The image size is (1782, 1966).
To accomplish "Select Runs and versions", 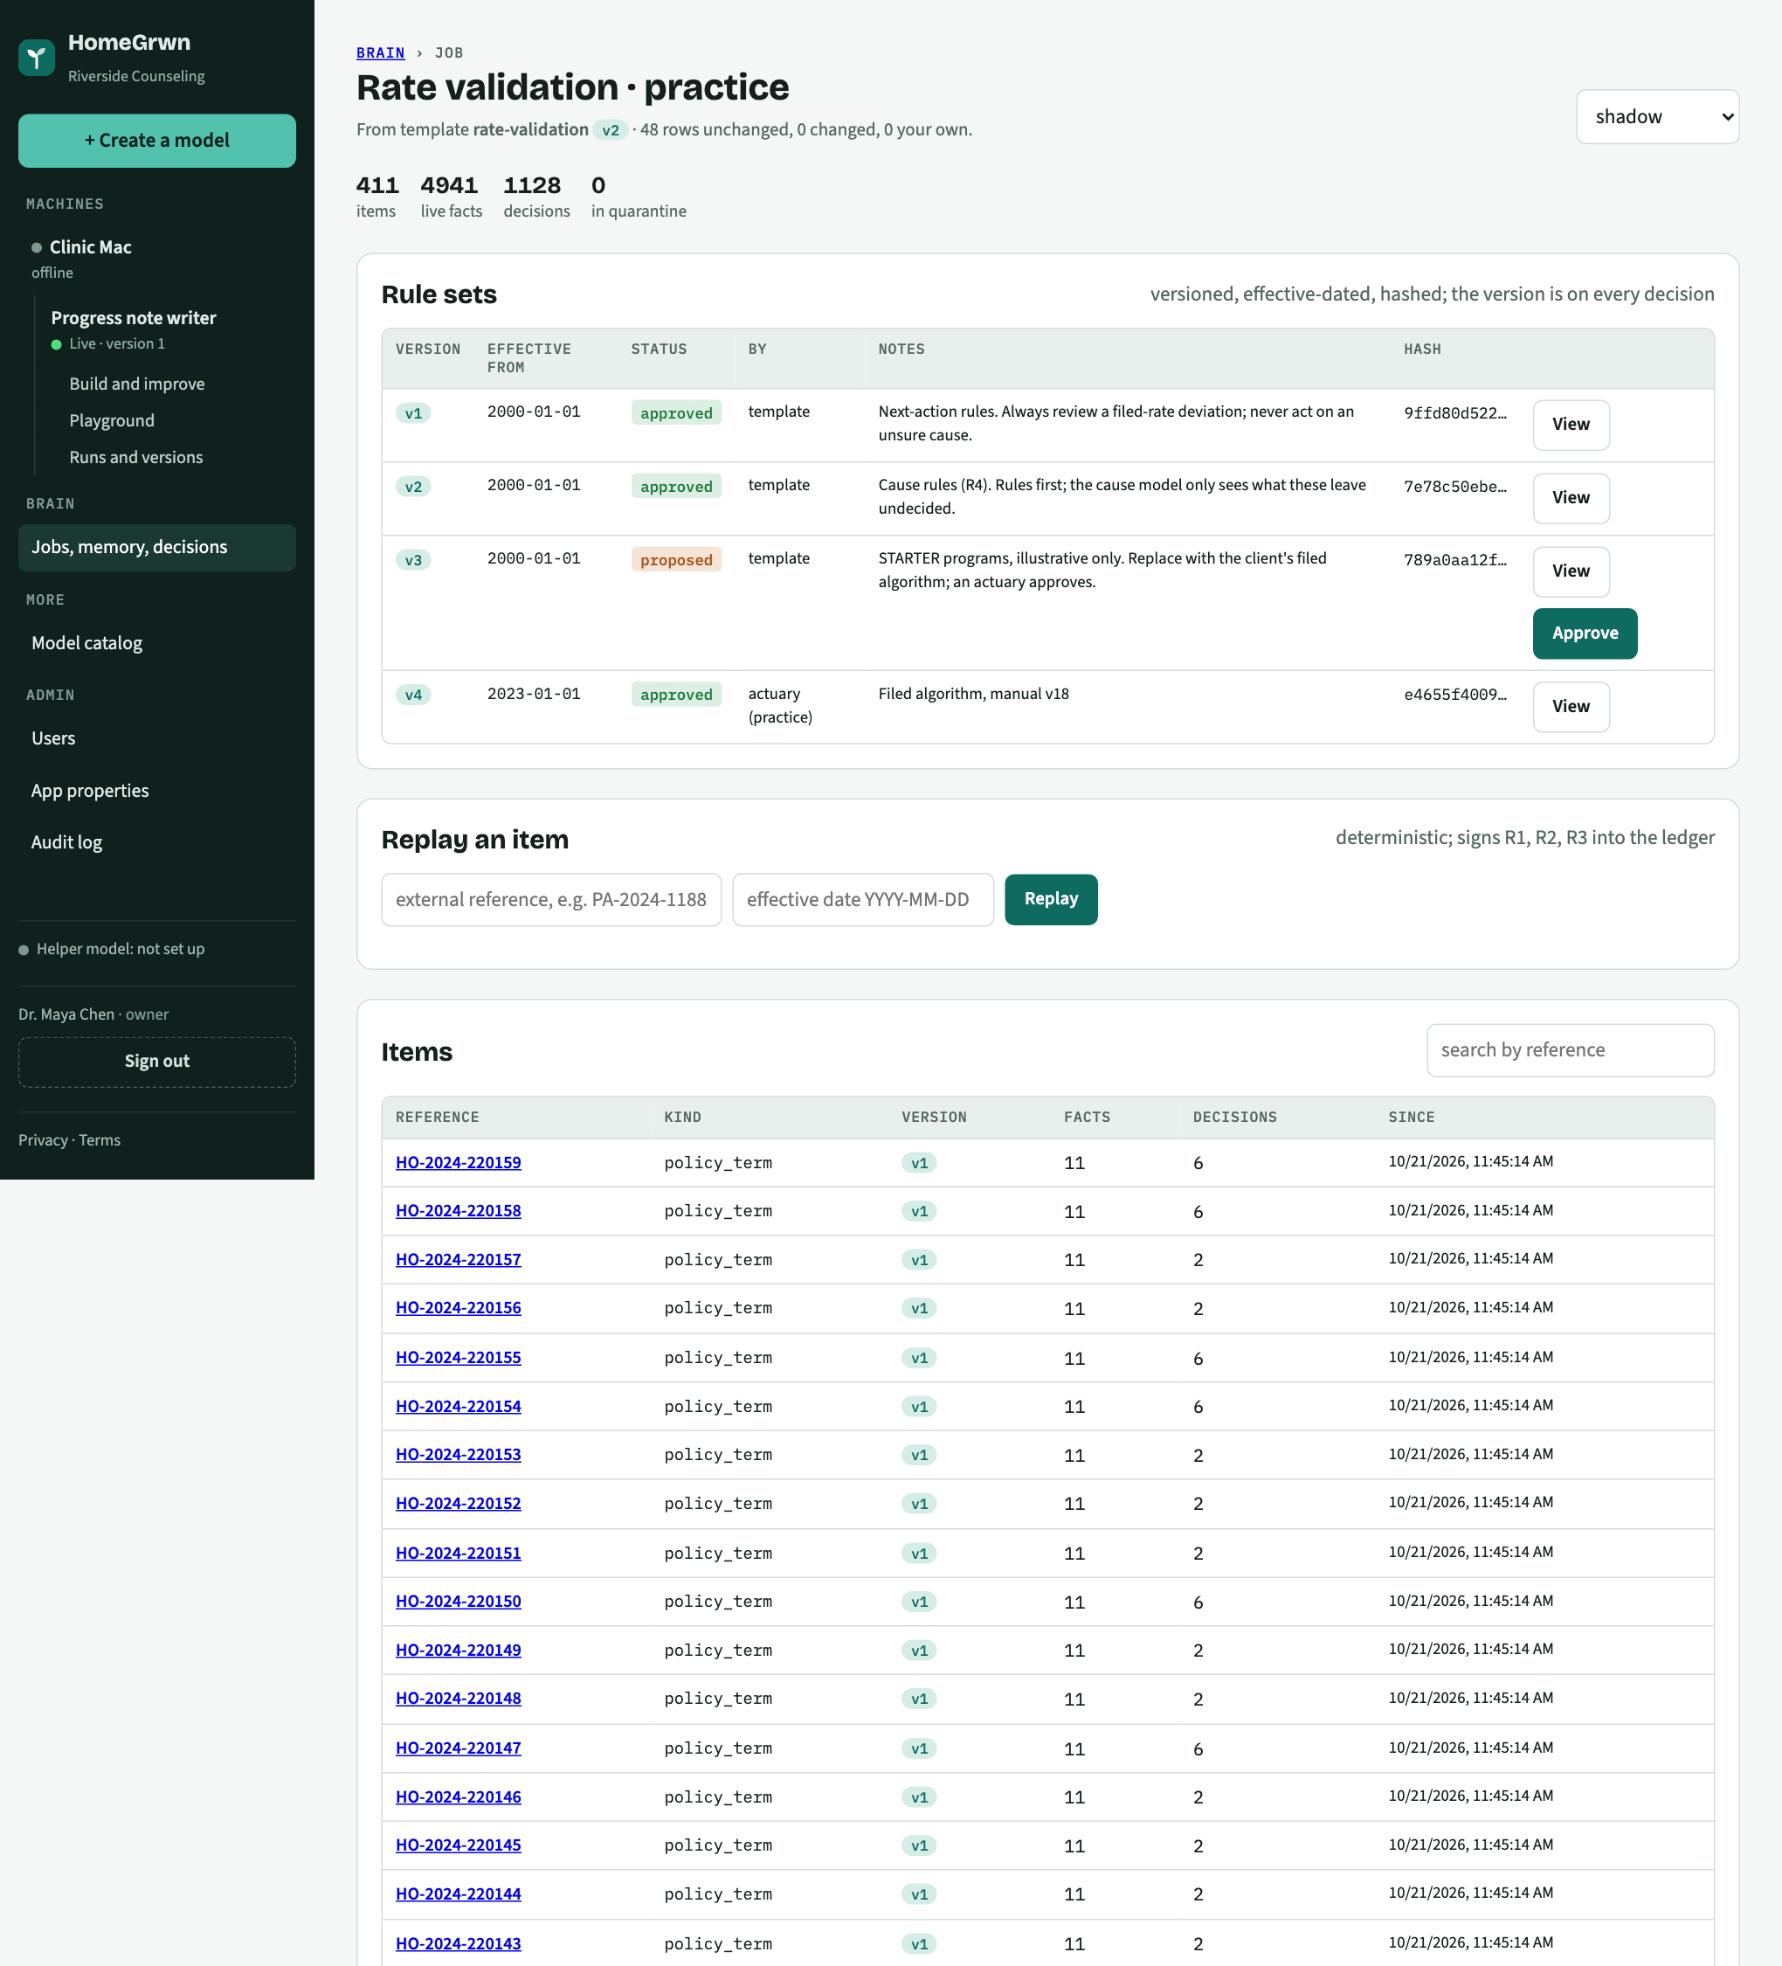I will 136,457.
